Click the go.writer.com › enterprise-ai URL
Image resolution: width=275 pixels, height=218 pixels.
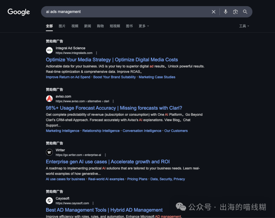78,155
